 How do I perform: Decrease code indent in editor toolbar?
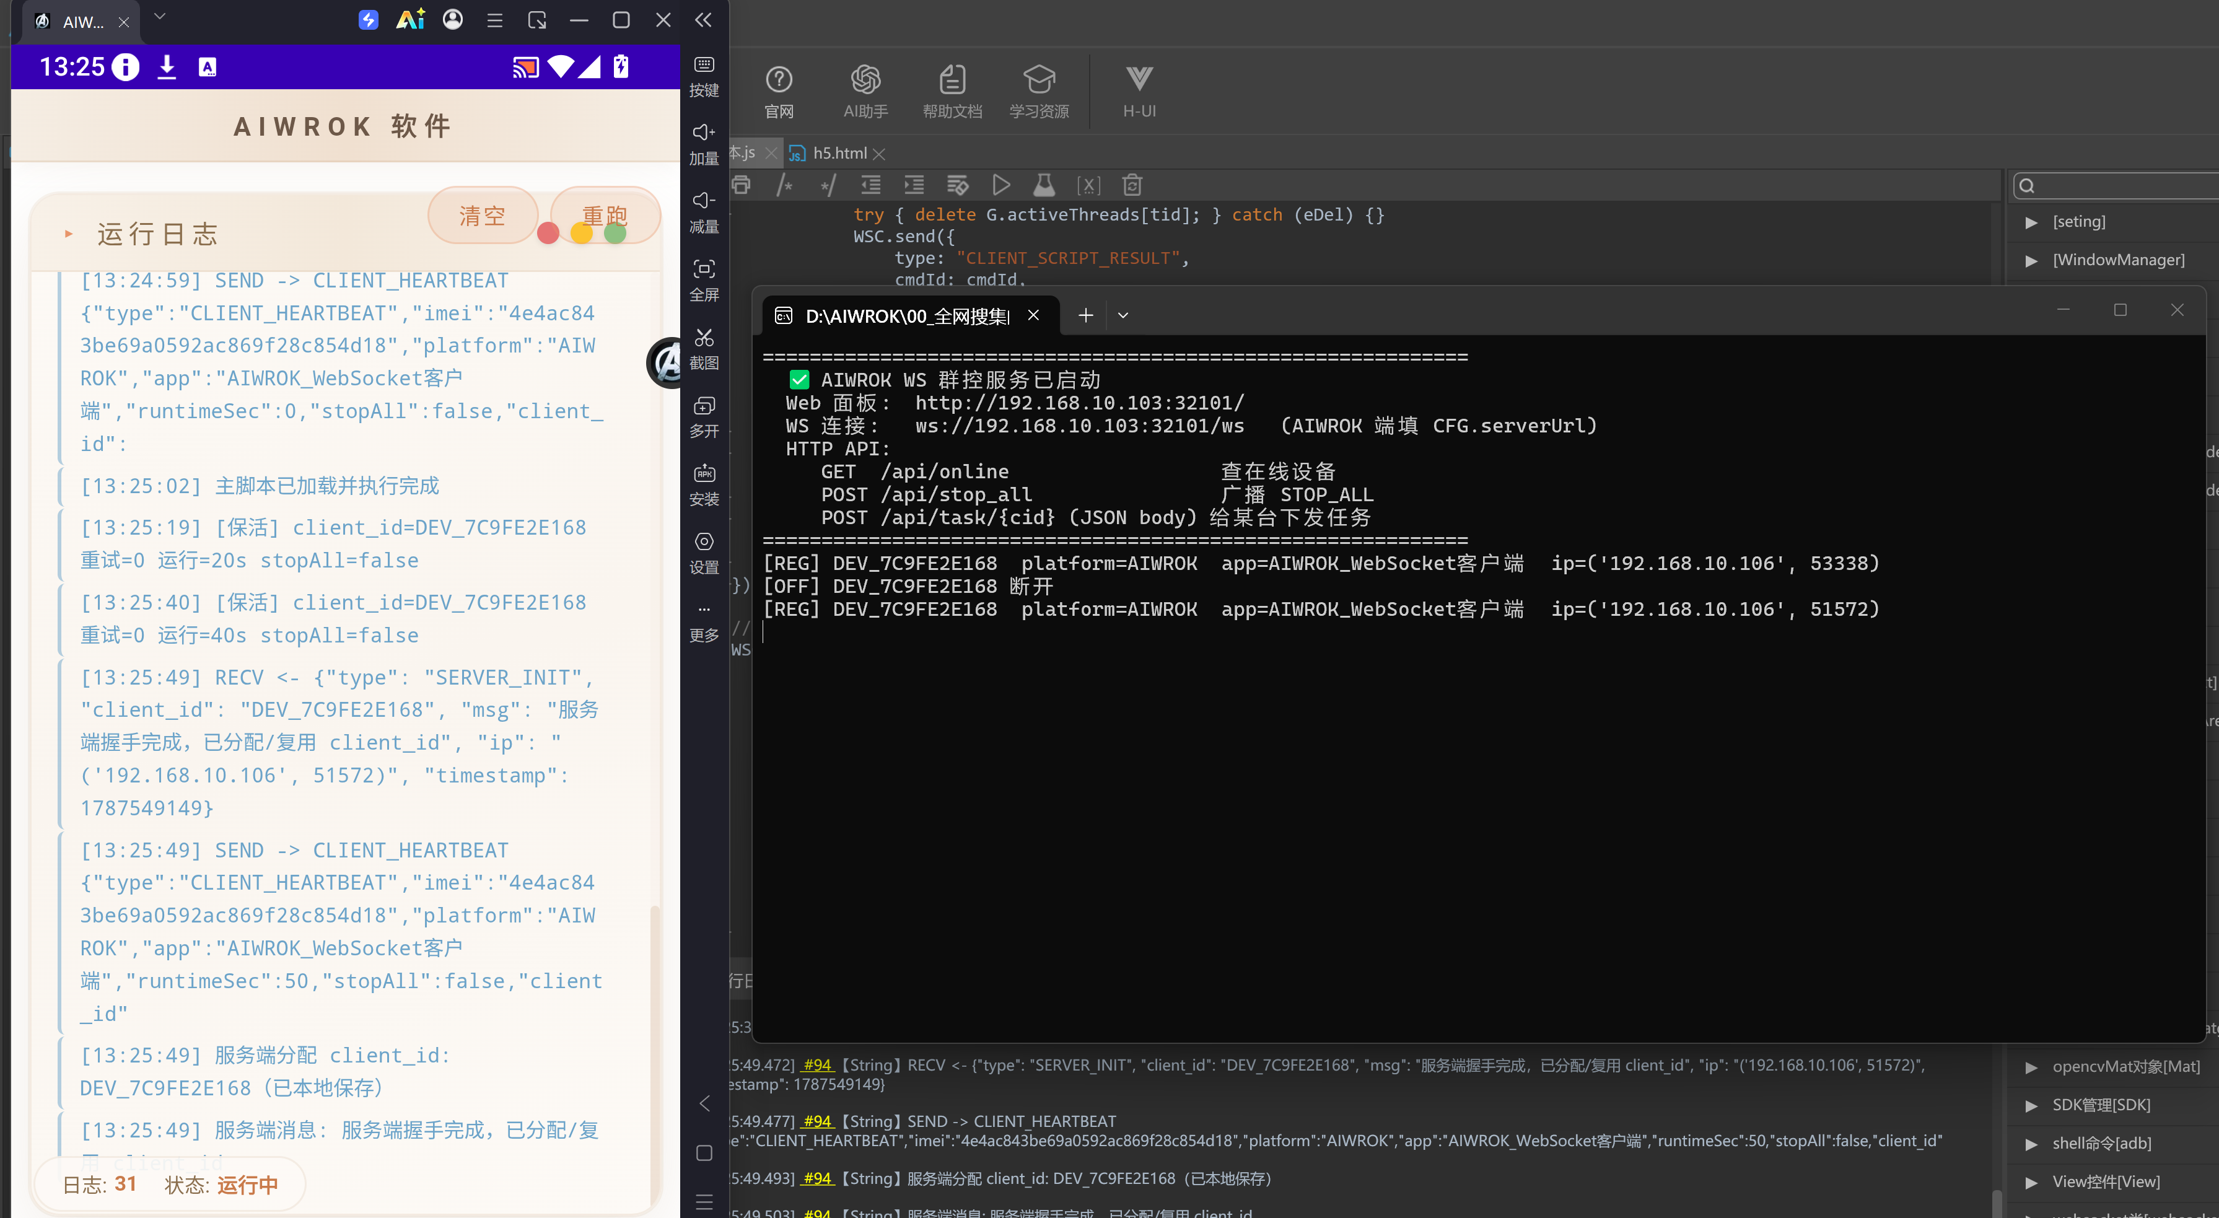(871, 185)
